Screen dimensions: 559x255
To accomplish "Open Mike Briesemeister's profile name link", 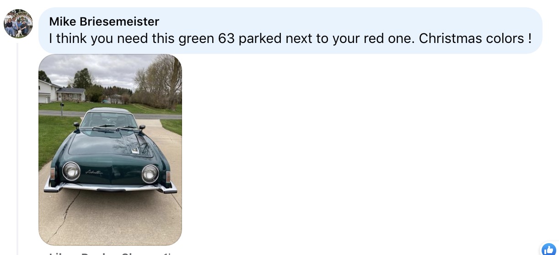I will pyautogui.click(x=104, y=21).
